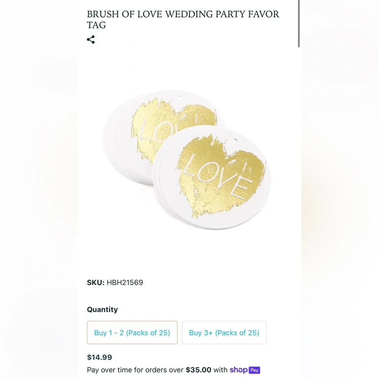Select Buy 1 - 2 (Packs of 25)
The height and width of the screenshot is (379, 379).
pos(132,333)
